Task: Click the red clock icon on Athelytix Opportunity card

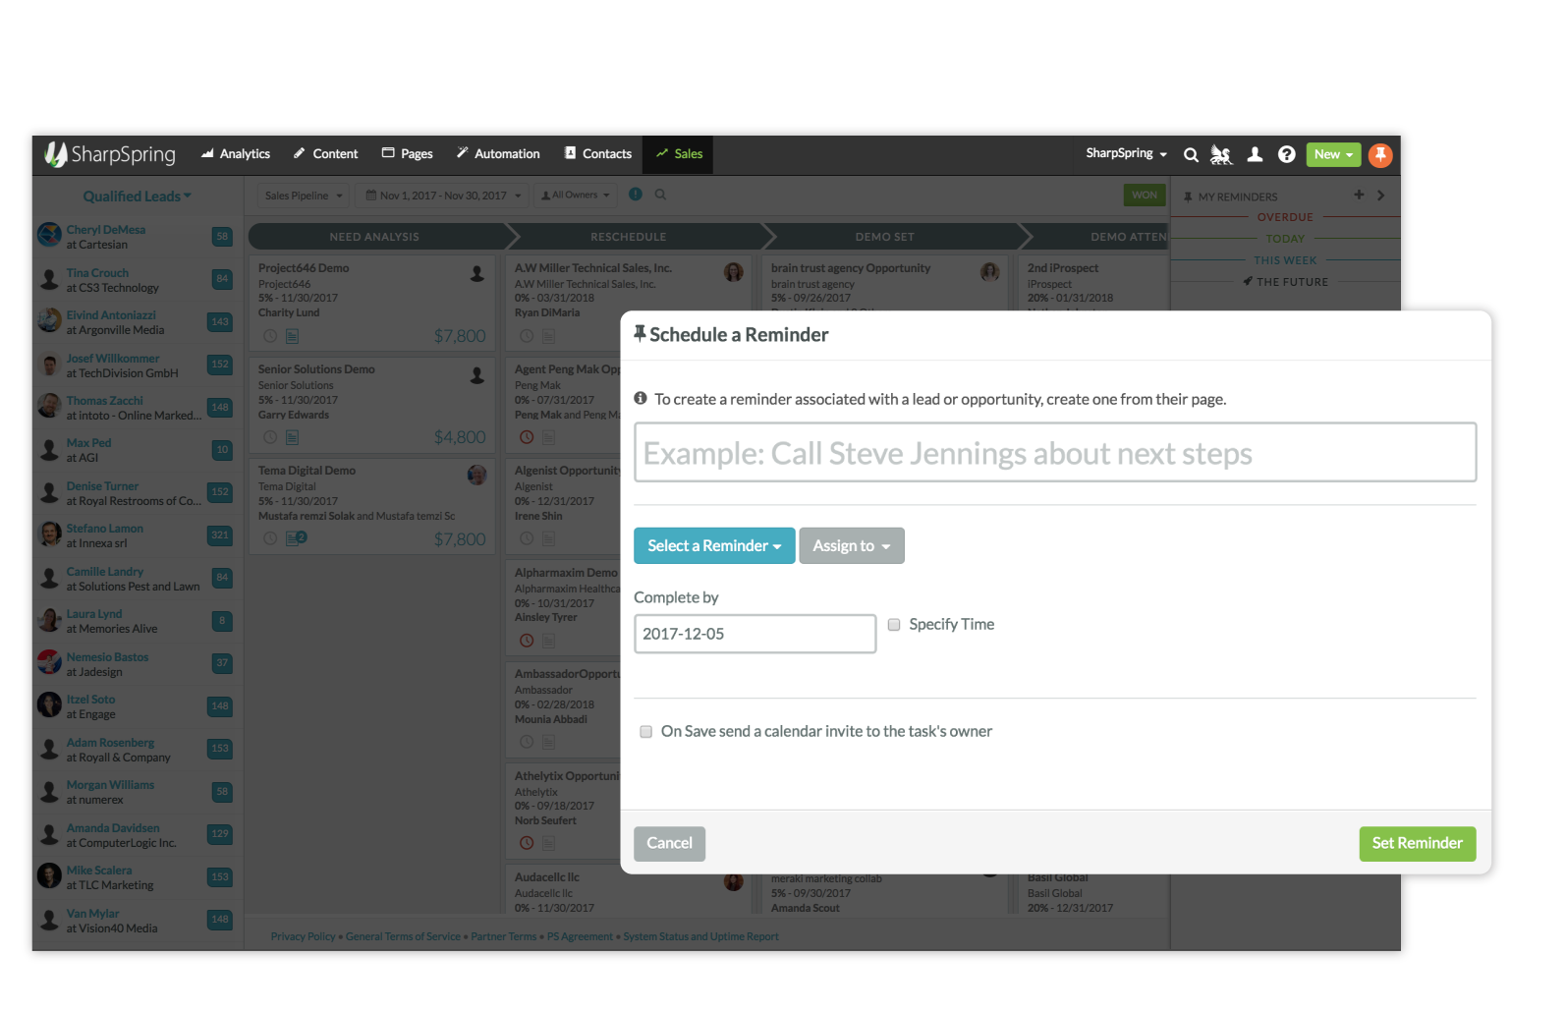Action: pyautogui.click(x=527, y=843)
